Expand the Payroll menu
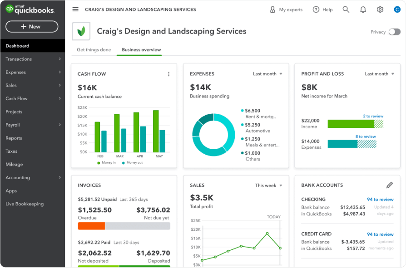 (33, 125)
